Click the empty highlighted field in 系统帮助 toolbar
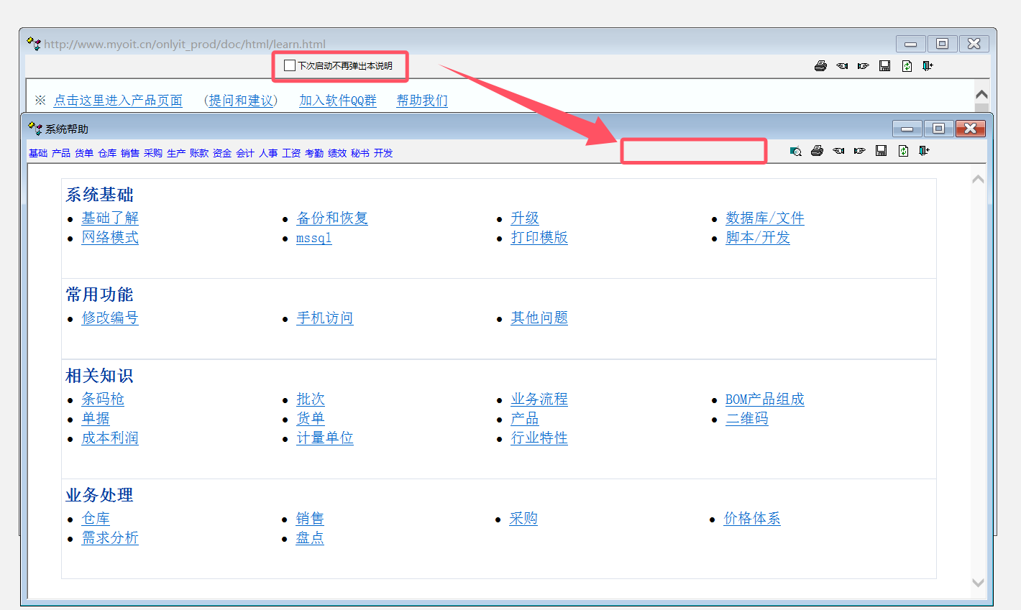The height and width of the screenshot is (610, 1021). pos(694,151)
